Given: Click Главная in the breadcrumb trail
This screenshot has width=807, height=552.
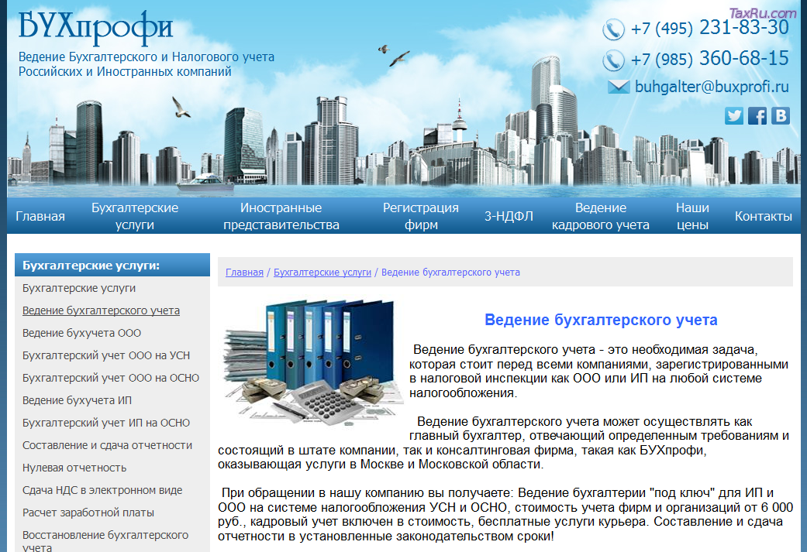Looking at the screenshot, I should [244, 273].
